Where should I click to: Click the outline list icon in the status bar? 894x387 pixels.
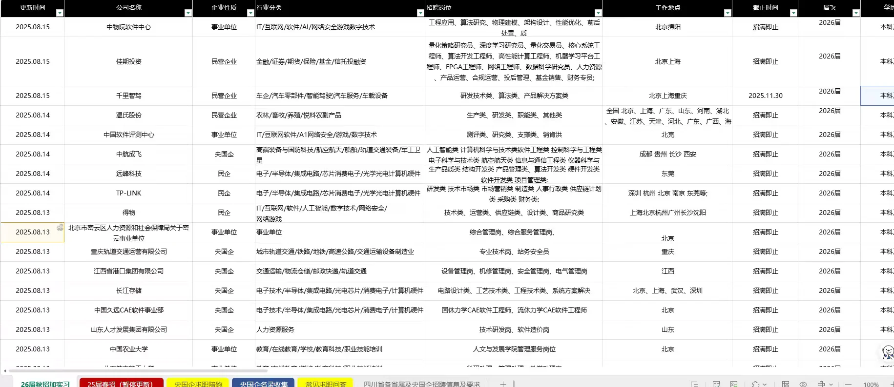click(x=694, y=384)
